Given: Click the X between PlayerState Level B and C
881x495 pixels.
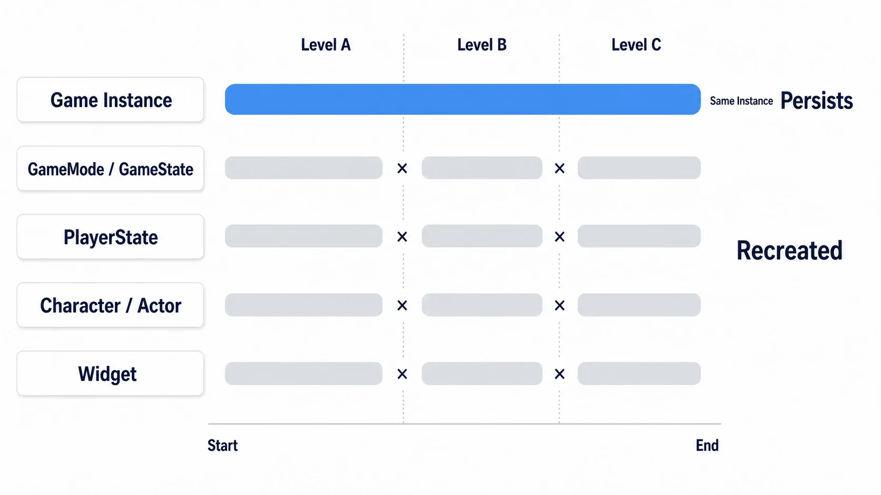Looking at the screenshot, I should 560,237.
